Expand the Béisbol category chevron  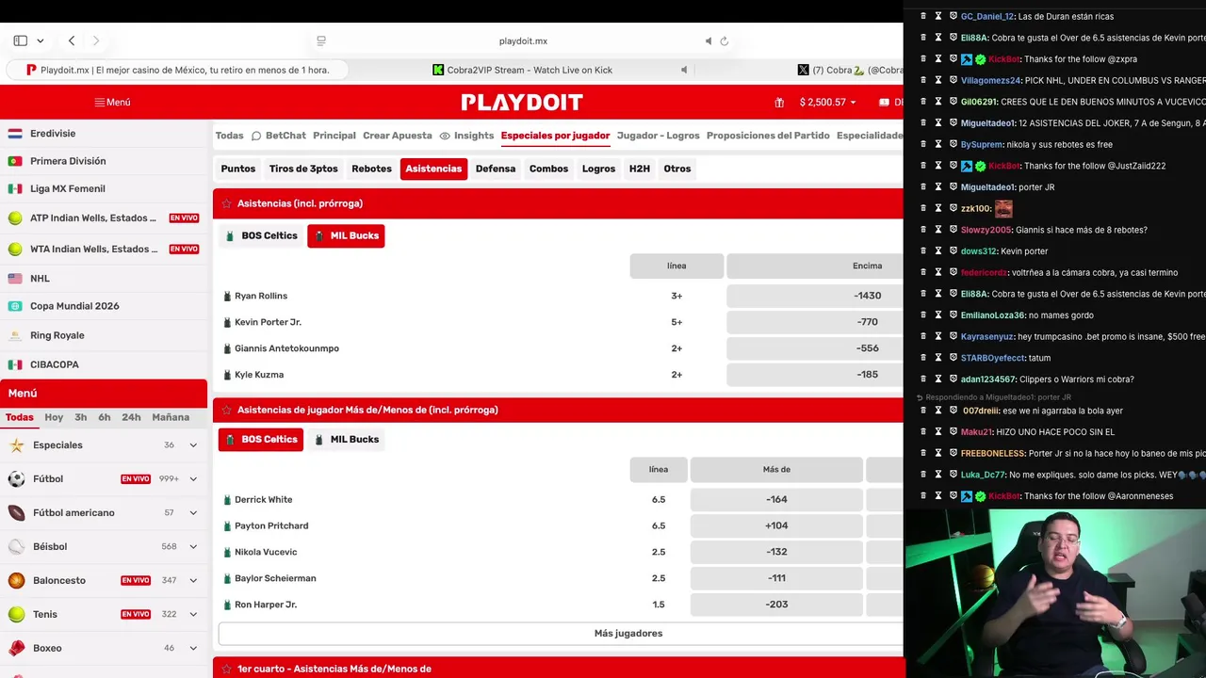[x=193, y=547]
